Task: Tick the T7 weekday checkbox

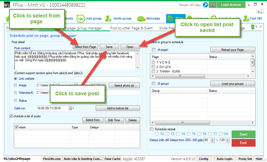Action: 210,134
